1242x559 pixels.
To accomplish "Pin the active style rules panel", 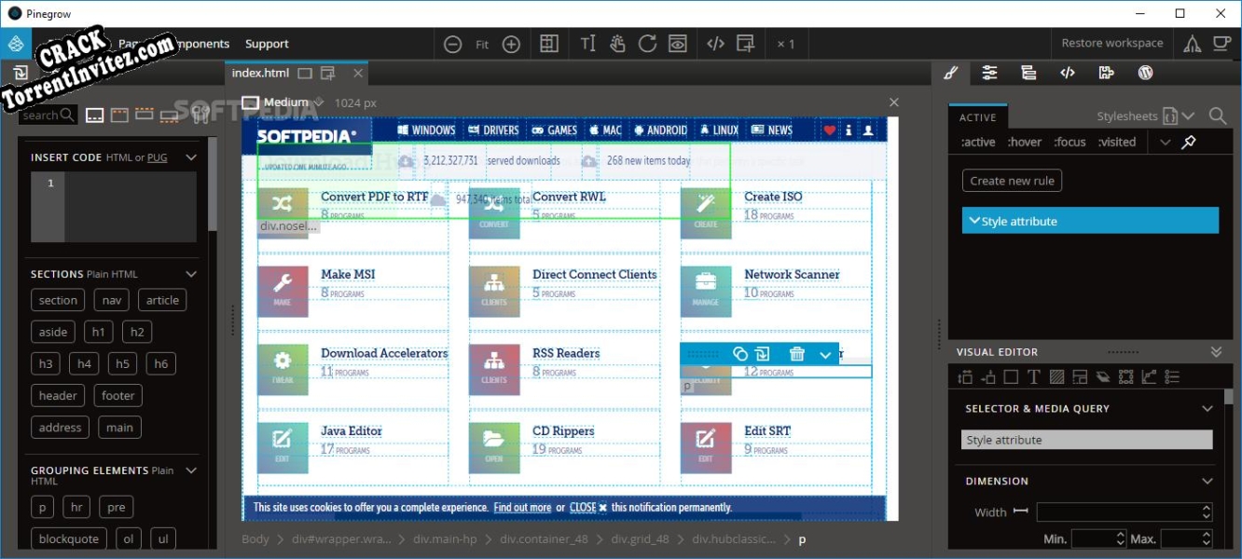I will click(1189, 142).
